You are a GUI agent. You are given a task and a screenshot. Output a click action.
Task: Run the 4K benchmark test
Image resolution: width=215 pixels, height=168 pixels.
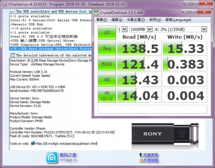[107, 80]
